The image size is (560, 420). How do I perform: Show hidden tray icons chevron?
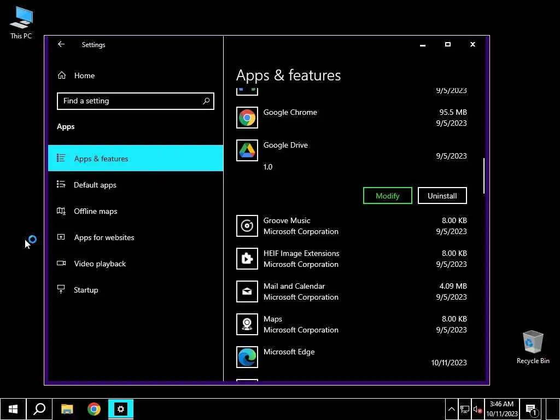tap(451, 410)
